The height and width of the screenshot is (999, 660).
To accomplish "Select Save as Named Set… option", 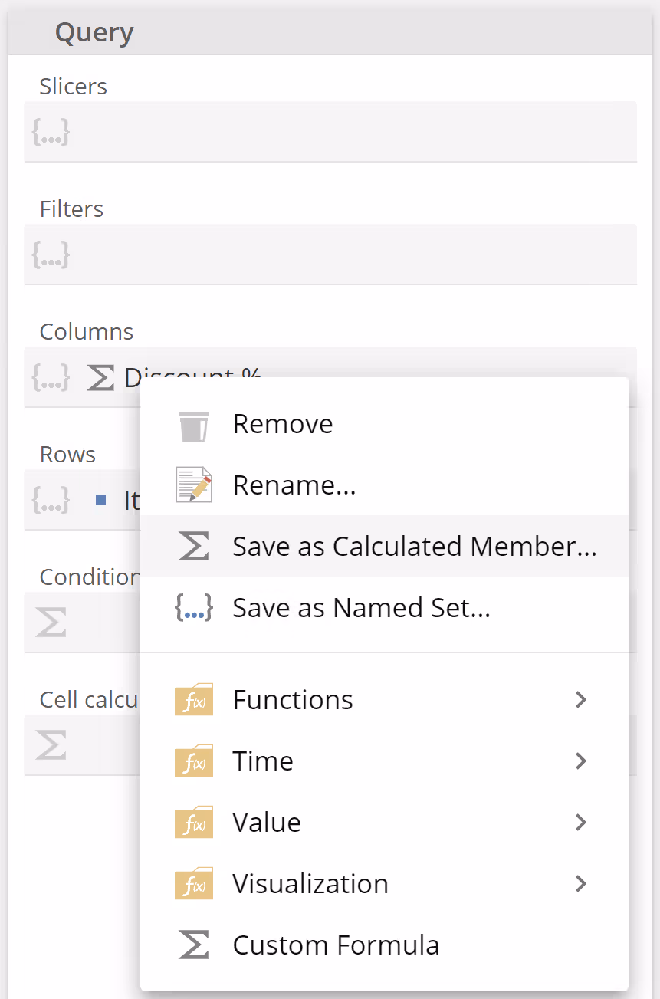I will coord(361,608).
